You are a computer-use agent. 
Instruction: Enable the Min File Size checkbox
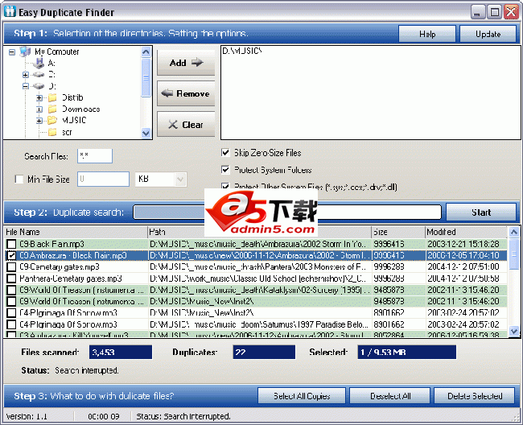coord(19,179)
